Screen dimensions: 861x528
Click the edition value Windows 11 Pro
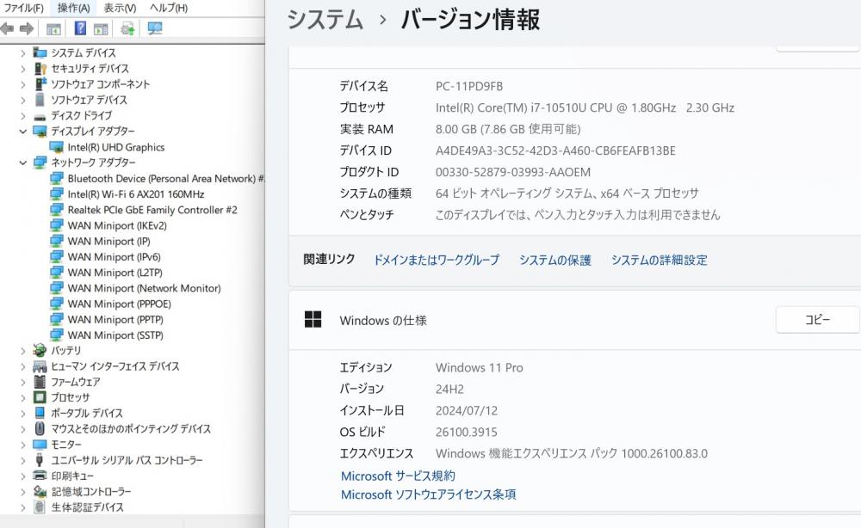pyautogui.click(x=480, y=367)
